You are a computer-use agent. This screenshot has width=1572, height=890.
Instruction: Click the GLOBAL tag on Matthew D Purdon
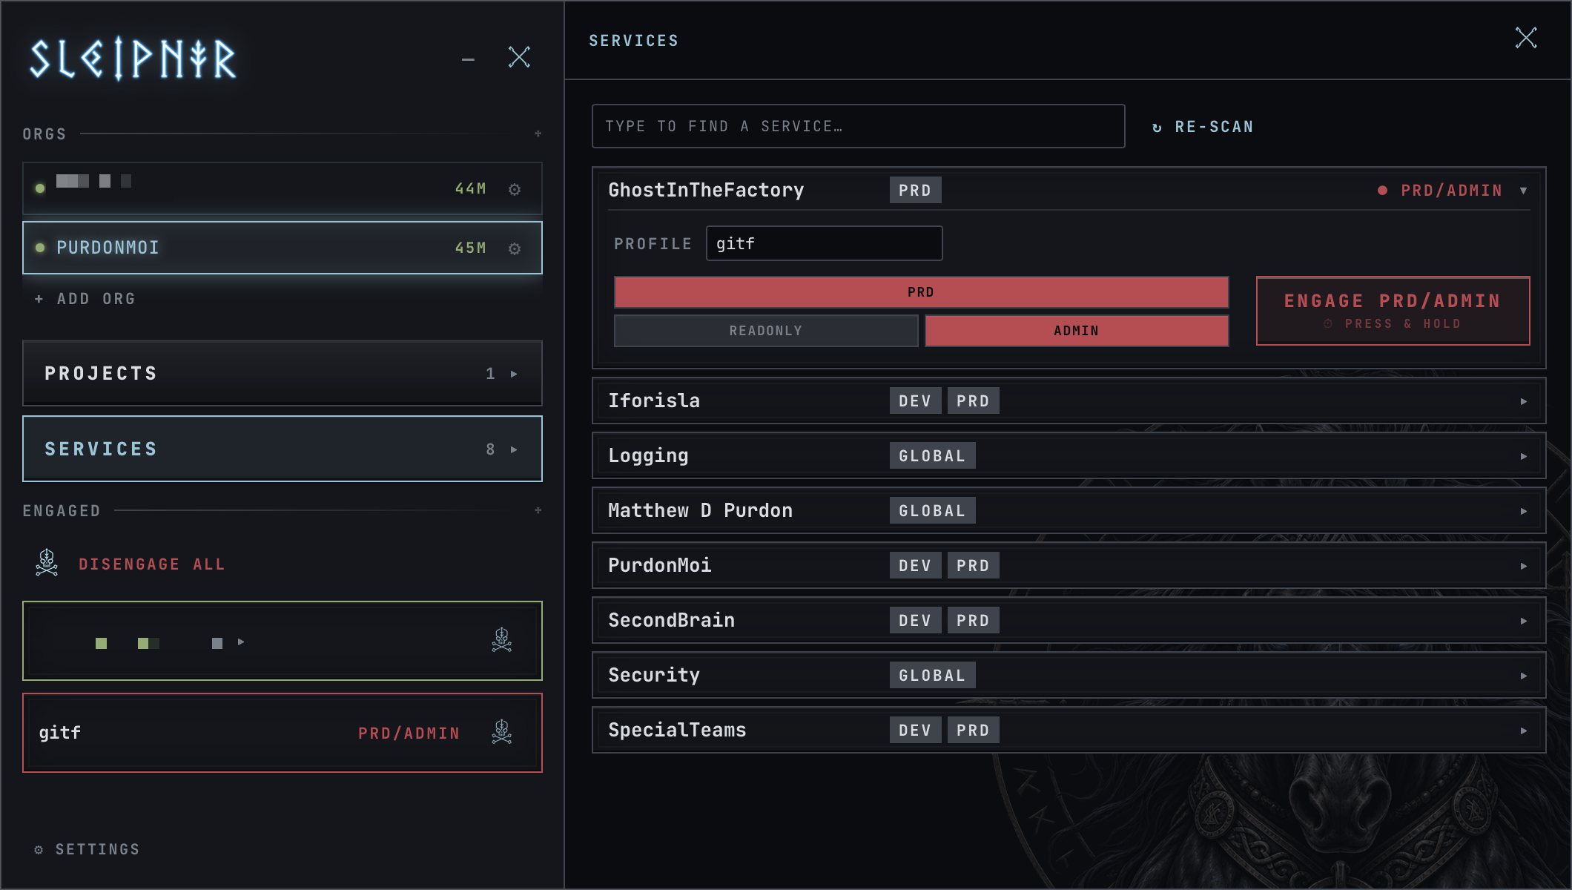pos(932,510)
